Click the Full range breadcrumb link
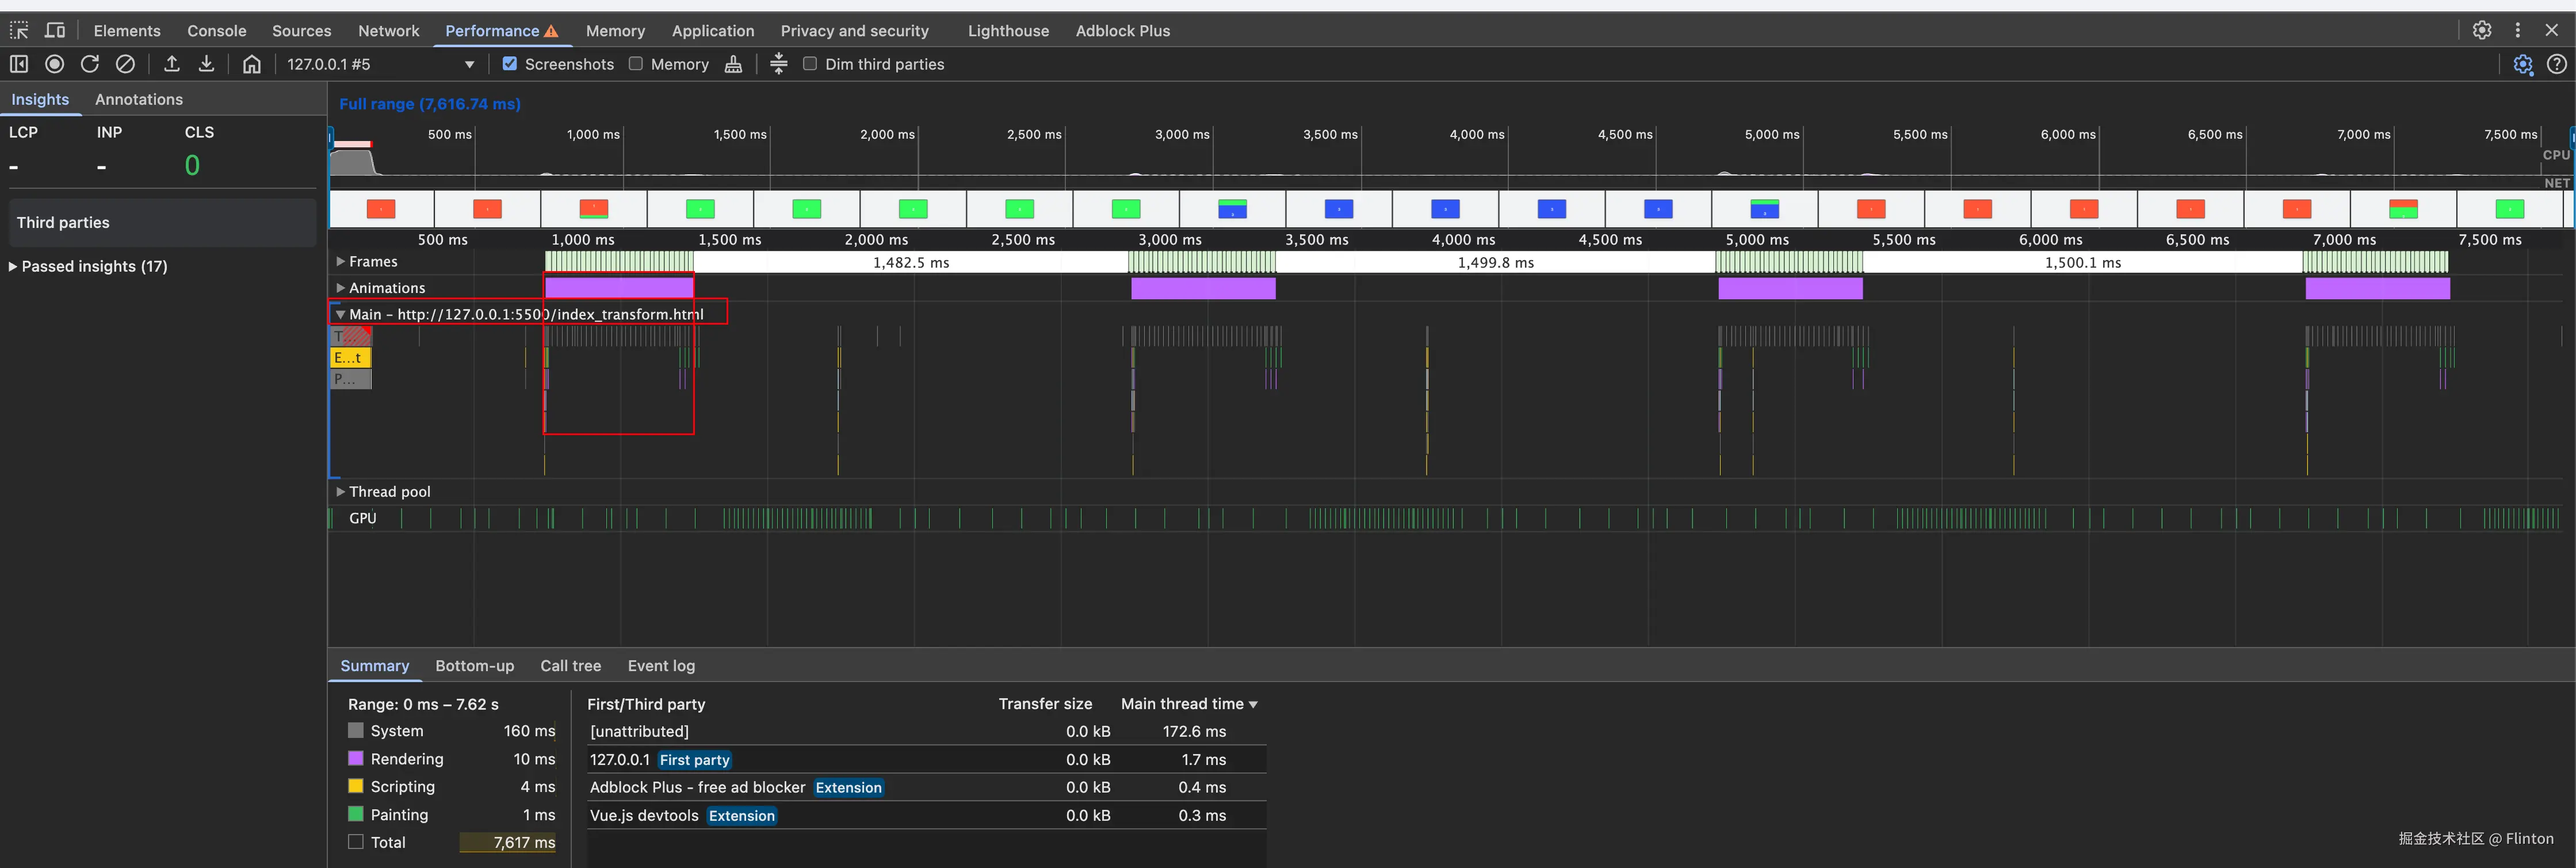This screenshot has height=868, width=2576. [x=429, y=104]
